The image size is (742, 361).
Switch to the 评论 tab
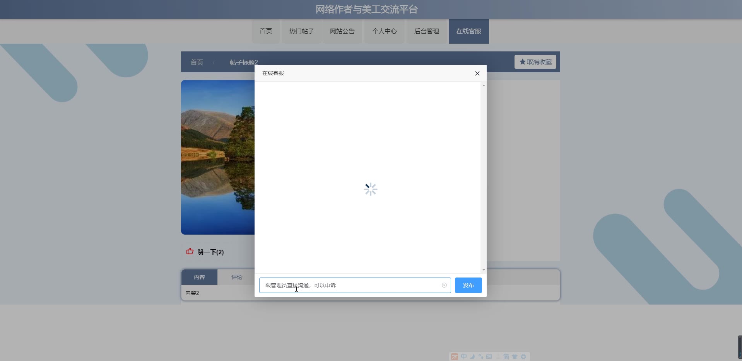point(236,277)
